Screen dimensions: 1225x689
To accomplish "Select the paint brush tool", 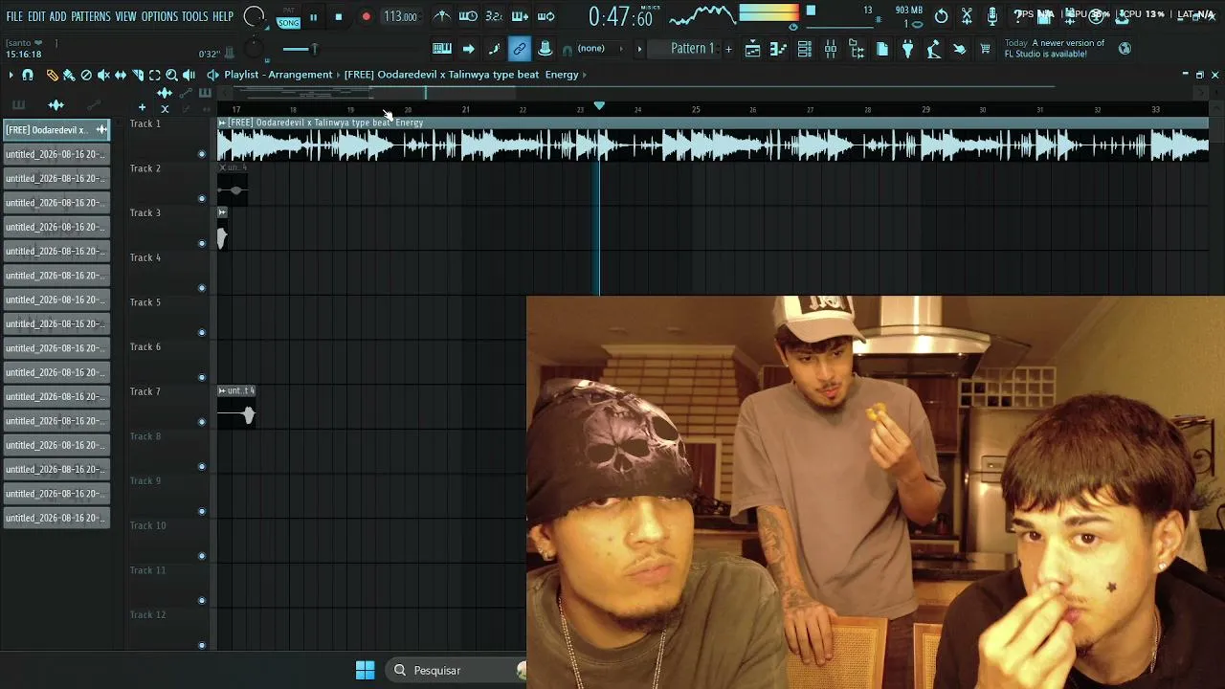I will tap(69, 75).
